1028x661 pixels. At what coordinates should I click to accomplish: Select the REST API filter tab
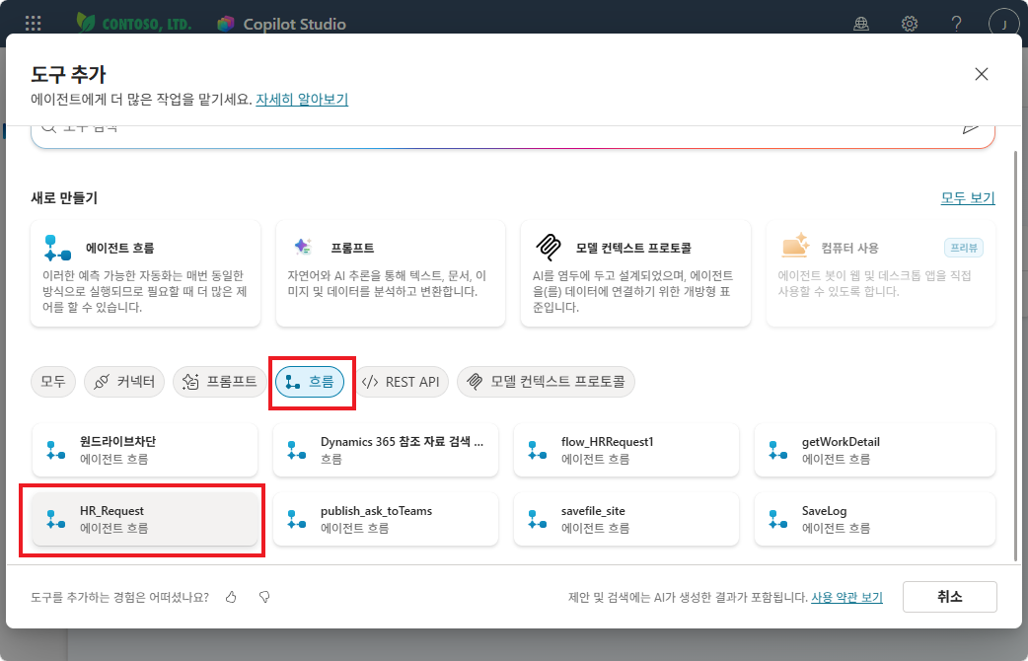(401, 382)
